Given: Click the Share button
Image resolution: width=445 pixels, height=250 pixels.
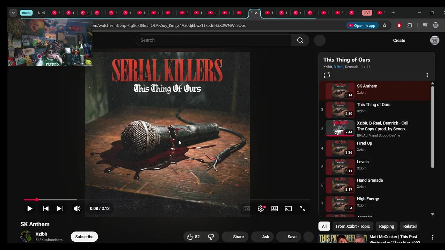Looking at the screenshot, I should tap(234, 237).
